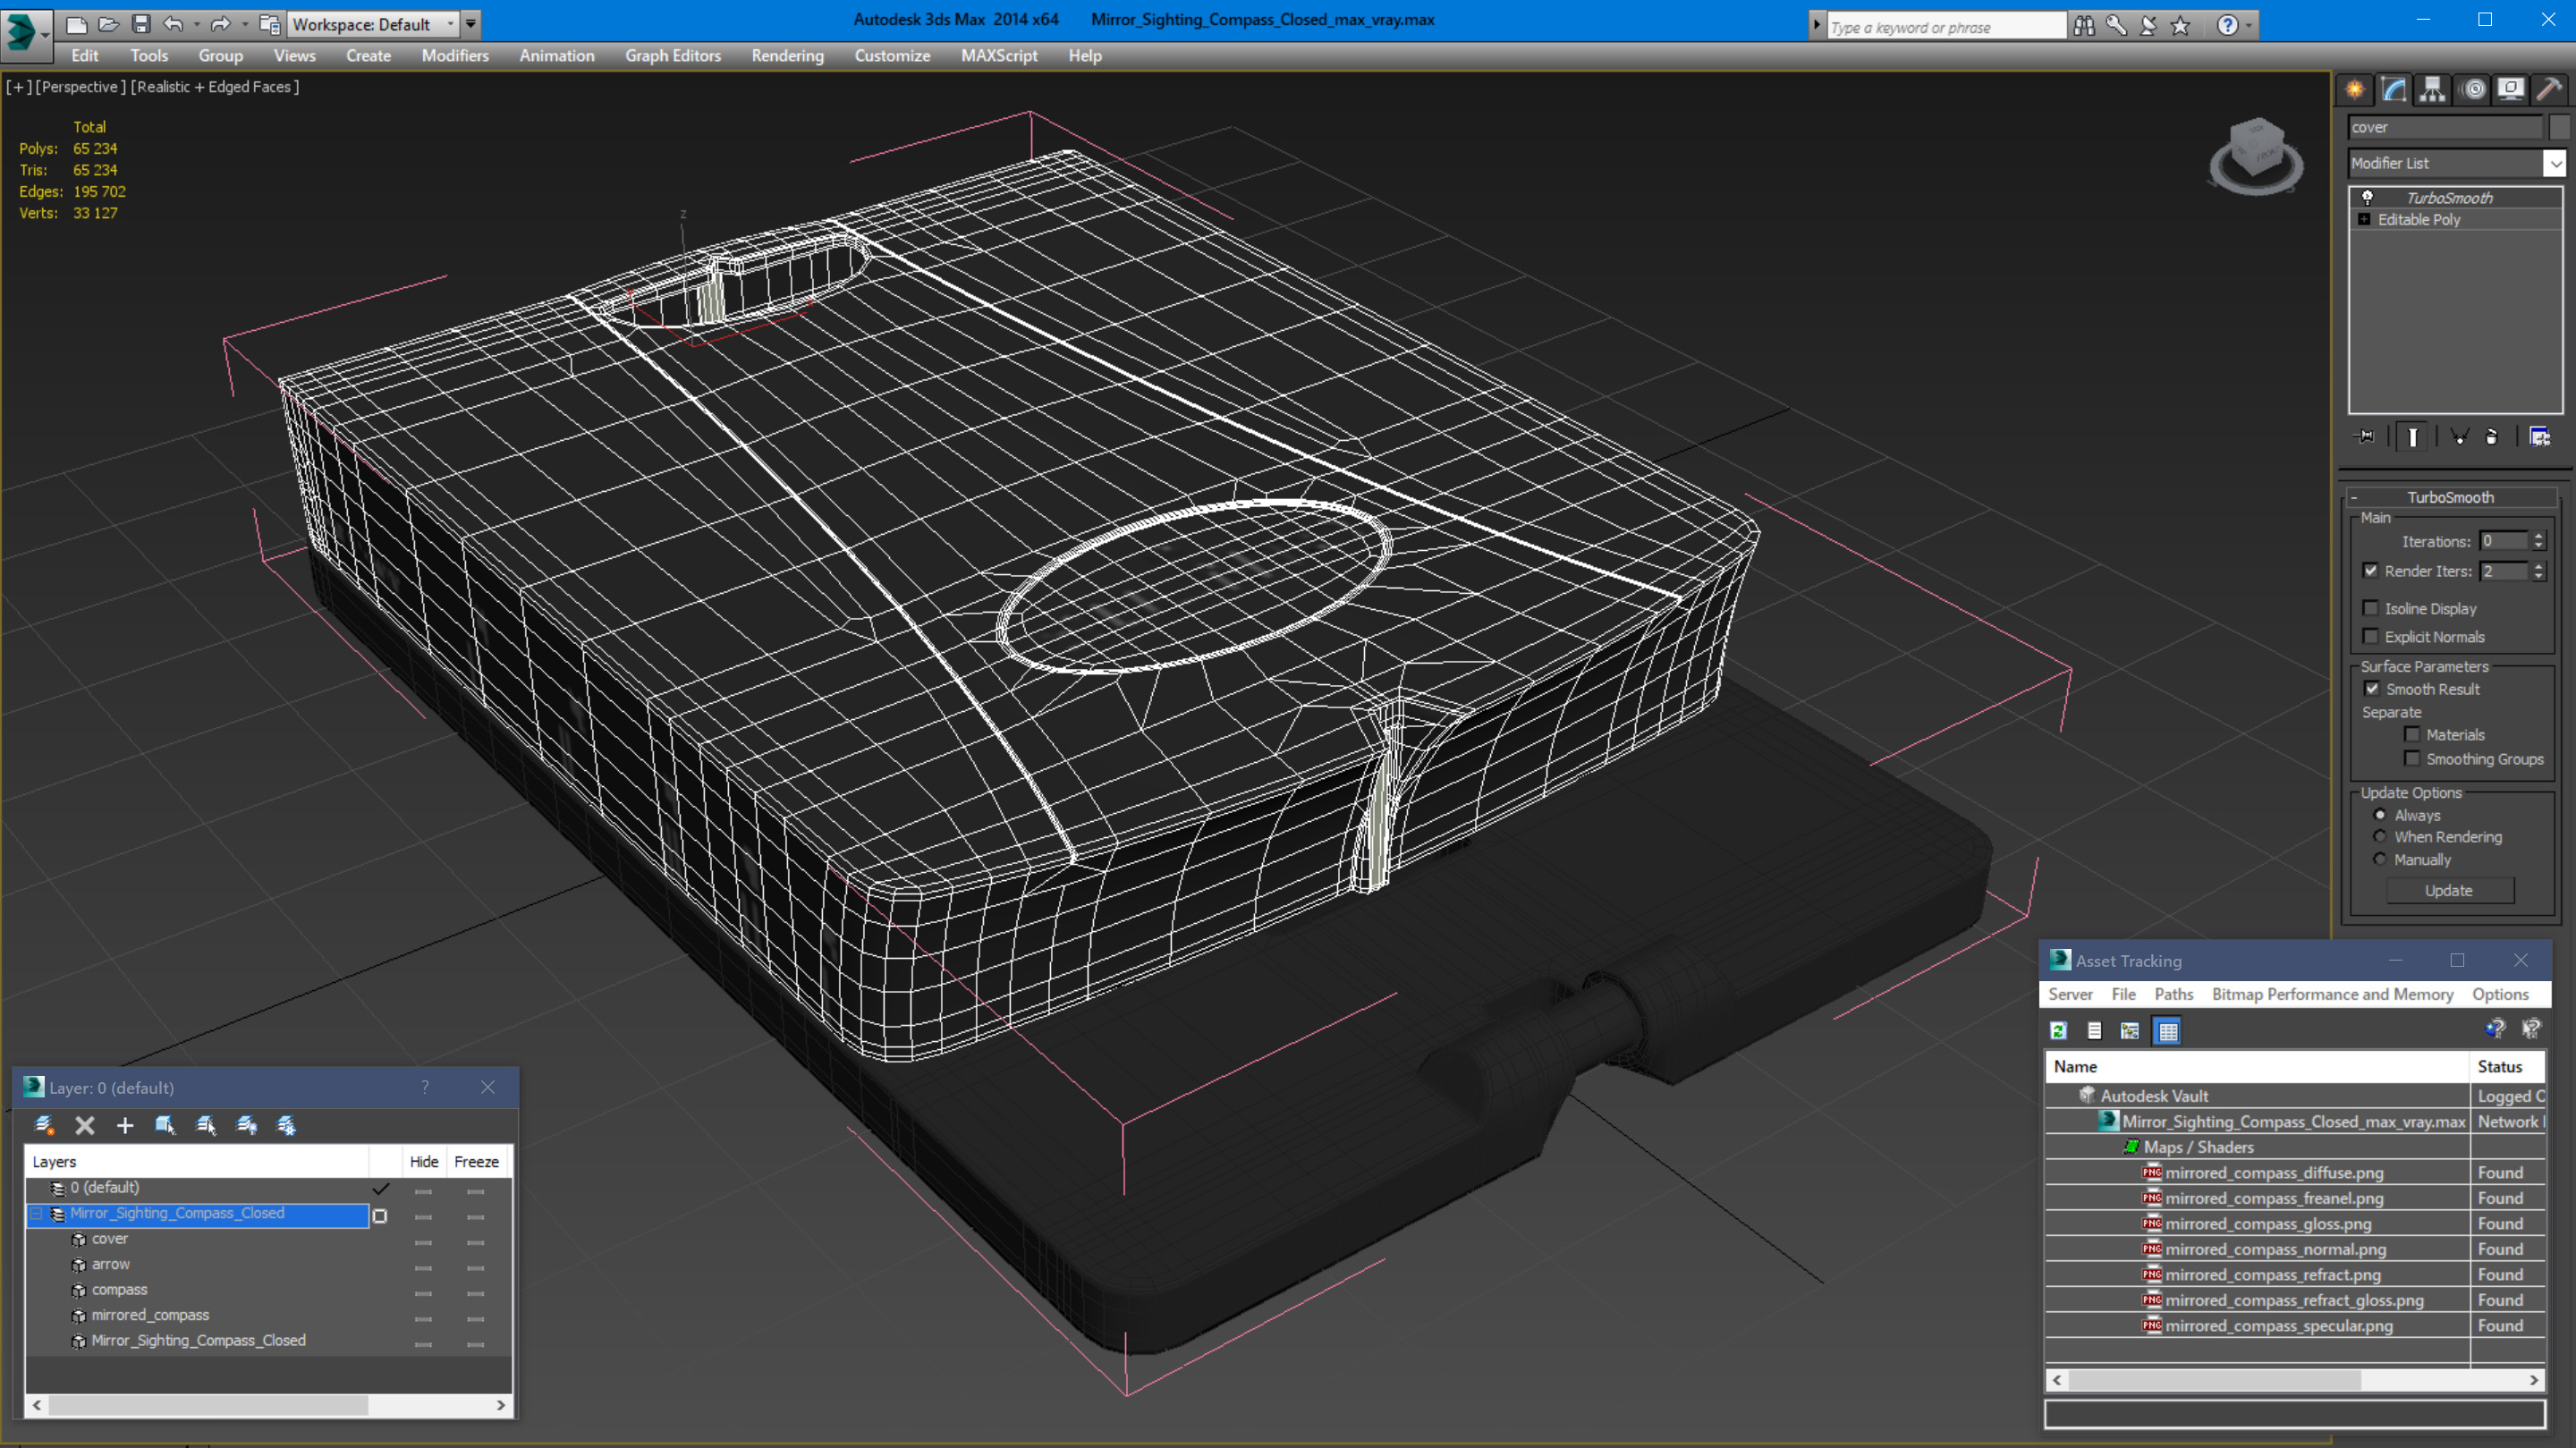The image size is (2576, 1448).
Task: Toggle the TurboSmooth modifier lightbulb
Action: [x=2367, y=197]
